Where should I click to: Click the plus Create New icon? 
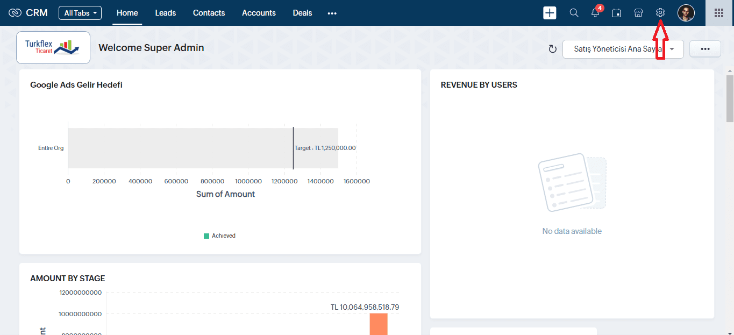click(x=550, y=13)
